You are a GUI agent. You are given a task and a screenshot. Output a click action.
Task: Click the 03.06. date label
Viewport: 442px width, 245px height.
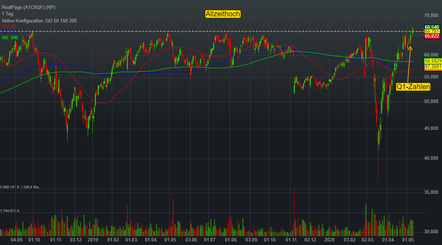192,240
